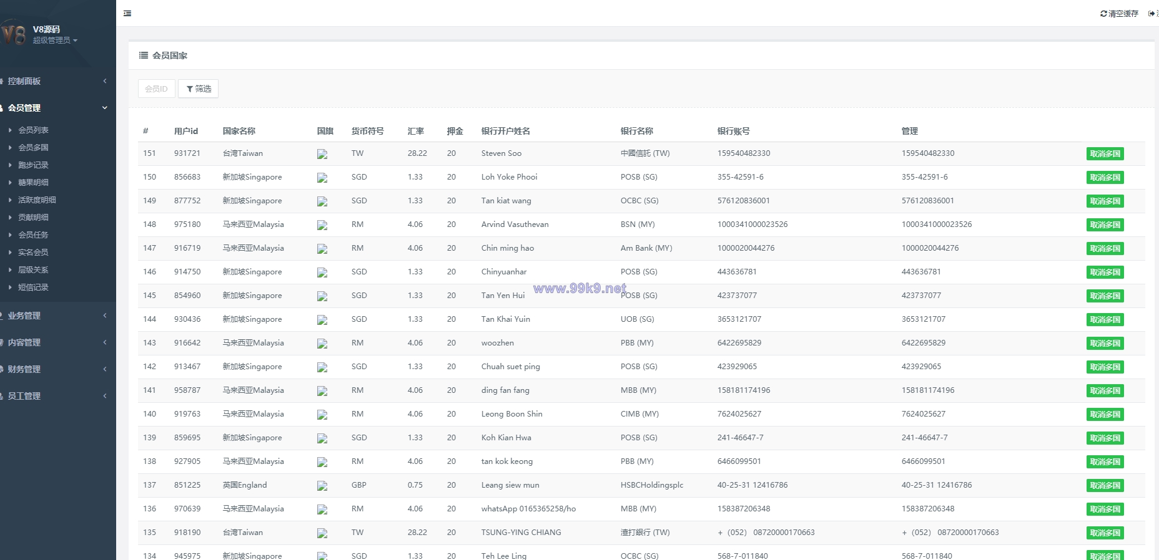This screenshot has height=560, width=1159.
Task: Open the 超级管理员 user dropdown
Action: 55,41
